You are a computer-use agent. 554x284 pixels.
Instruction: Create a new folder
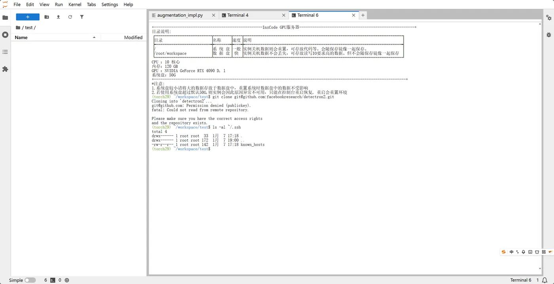point(47,17)
